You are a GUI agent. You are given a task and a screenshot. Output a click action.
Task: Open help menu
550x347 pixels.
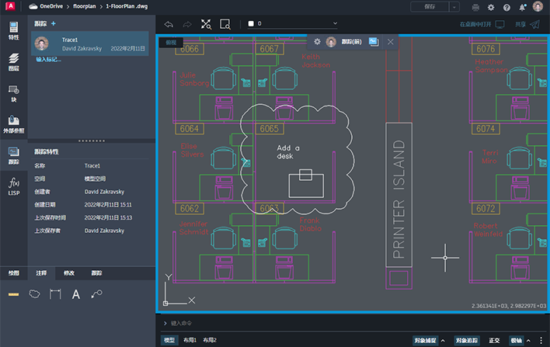pyautogui.click(x=506, y=7)
